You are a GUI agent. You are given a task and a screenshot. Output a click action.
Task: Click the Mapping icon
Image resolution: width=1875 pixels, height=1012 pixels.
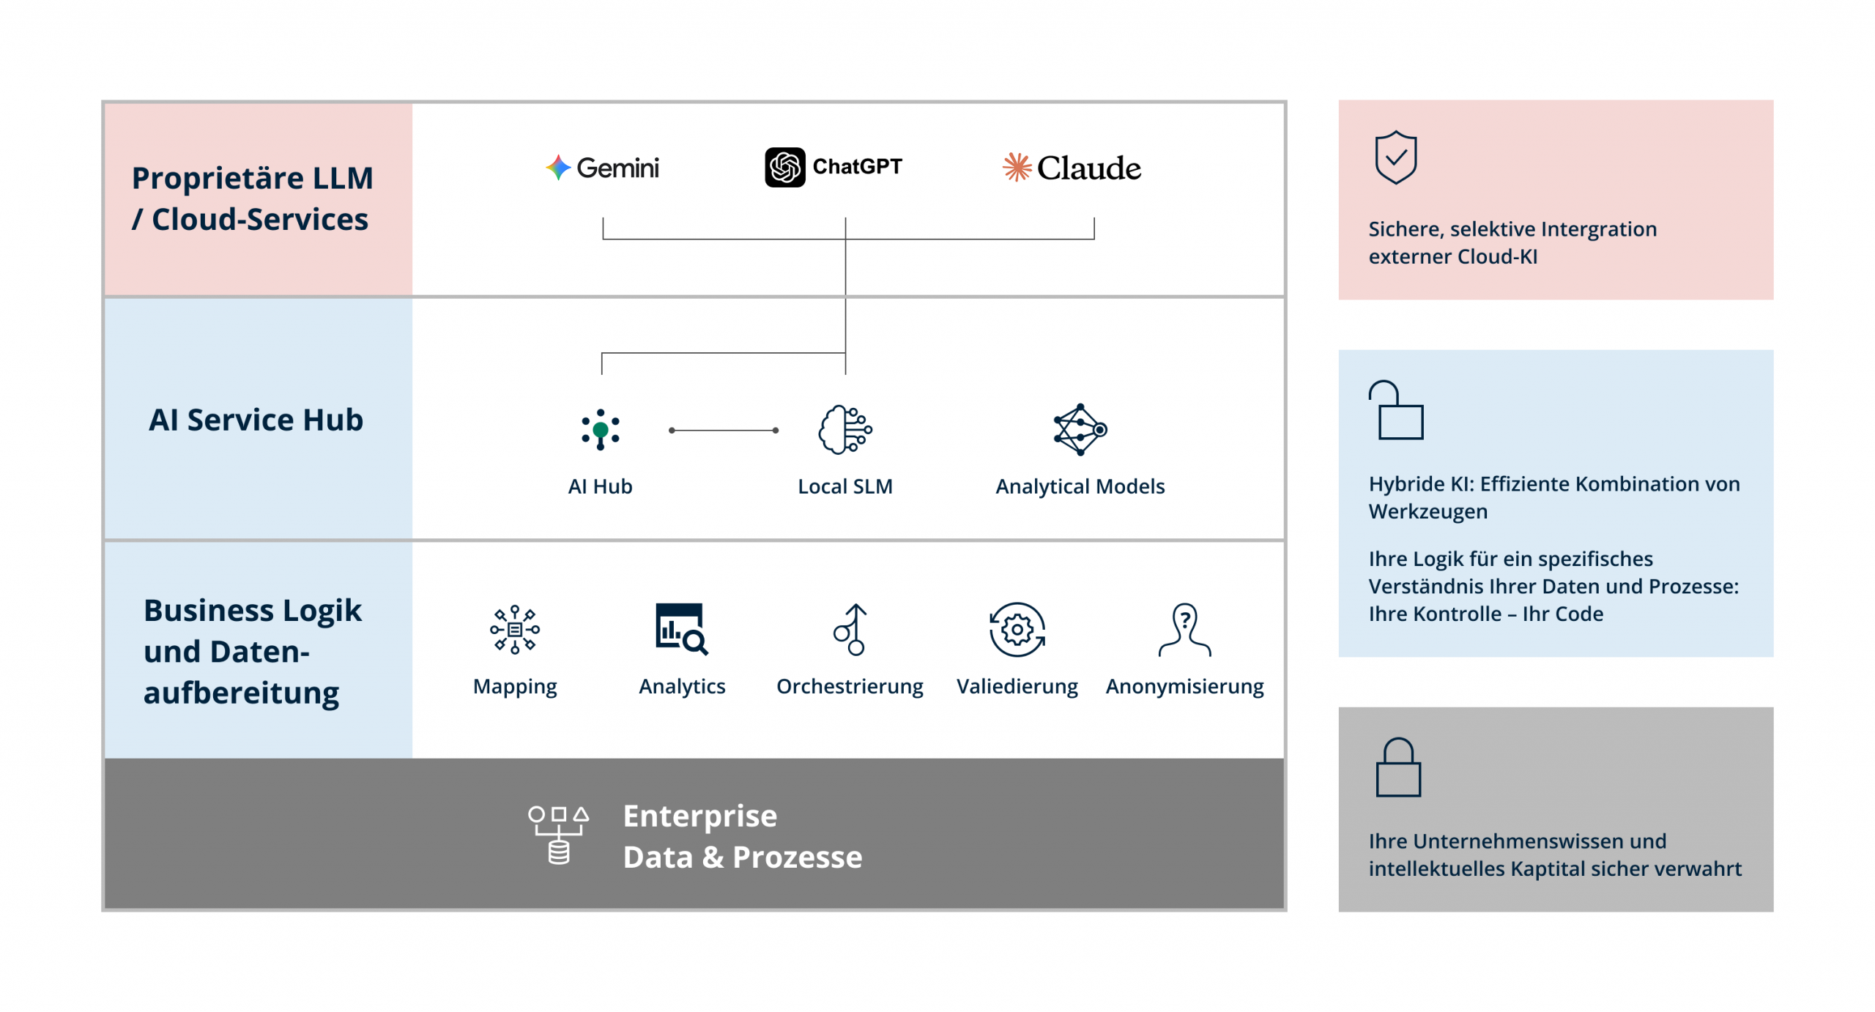point(514,629)
